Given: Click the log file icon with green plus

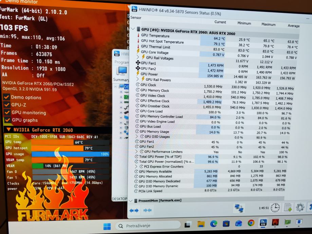Looking at the screenshot, I should click(288, 207).
